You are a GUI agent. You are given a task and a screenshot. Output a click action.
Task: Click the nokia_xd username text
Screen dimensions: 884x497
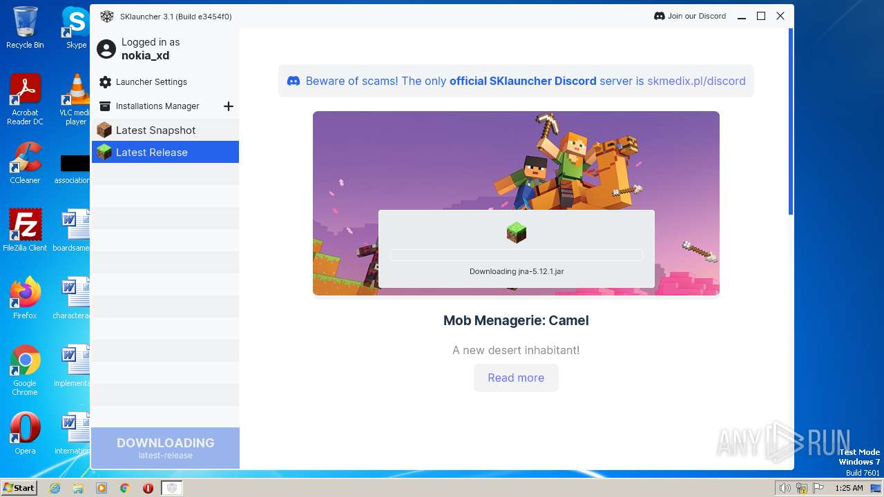[x=145, y=56]
